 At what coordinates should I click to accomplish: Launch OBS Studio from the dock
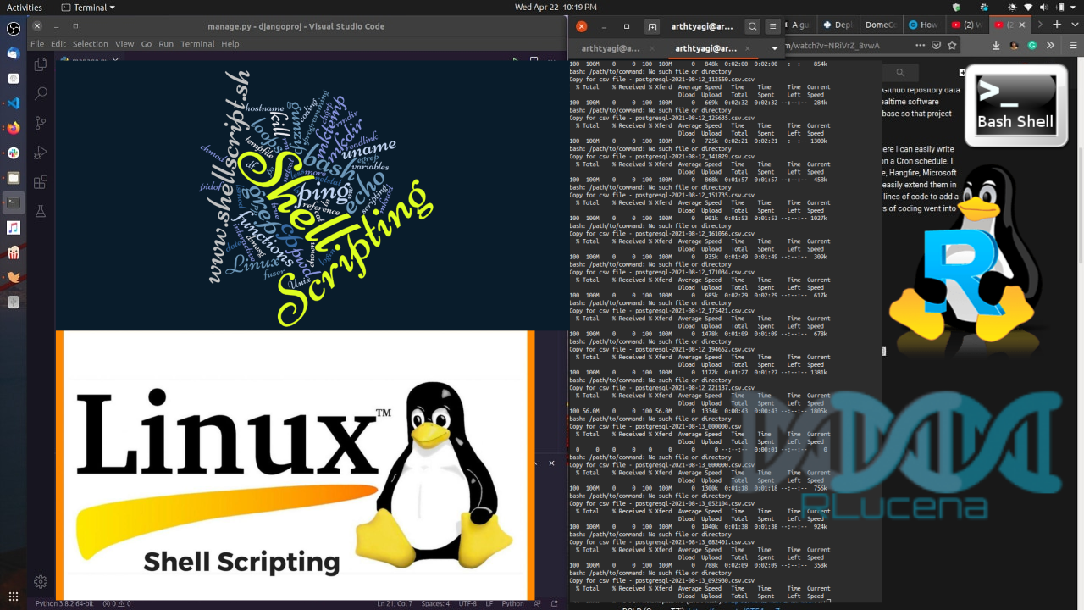pyautogui.click(x=14, y=29)
